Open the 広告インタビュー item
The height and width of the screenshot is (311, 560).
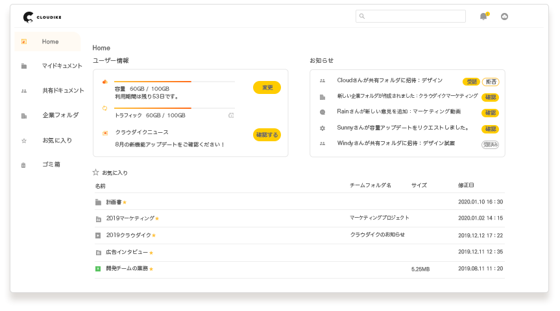tap(127, 252)
